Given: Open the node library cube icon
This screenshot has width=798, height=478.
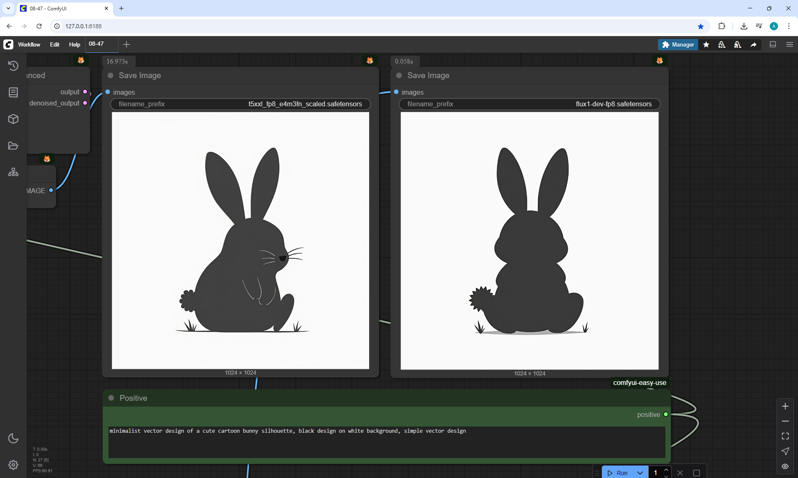Looking at the screenshot, I should pos(13,119).
